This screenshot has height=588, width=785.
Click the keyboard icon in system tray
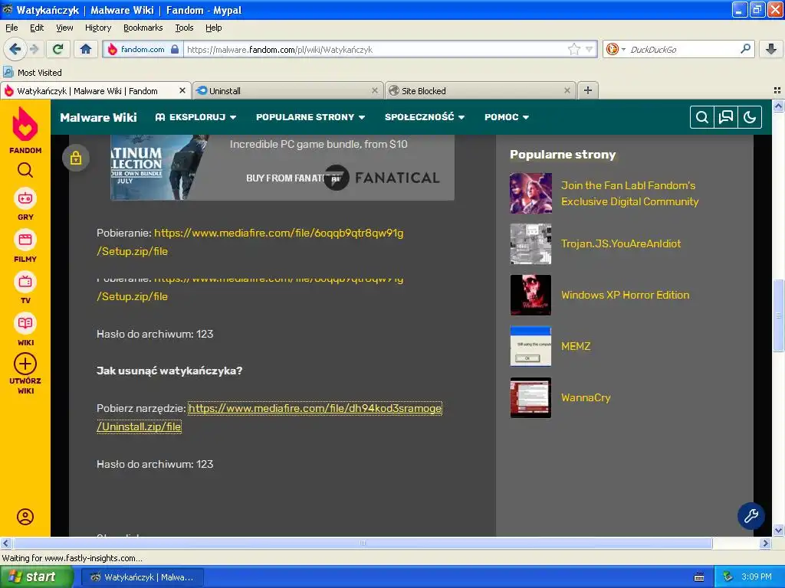[699, 577]
